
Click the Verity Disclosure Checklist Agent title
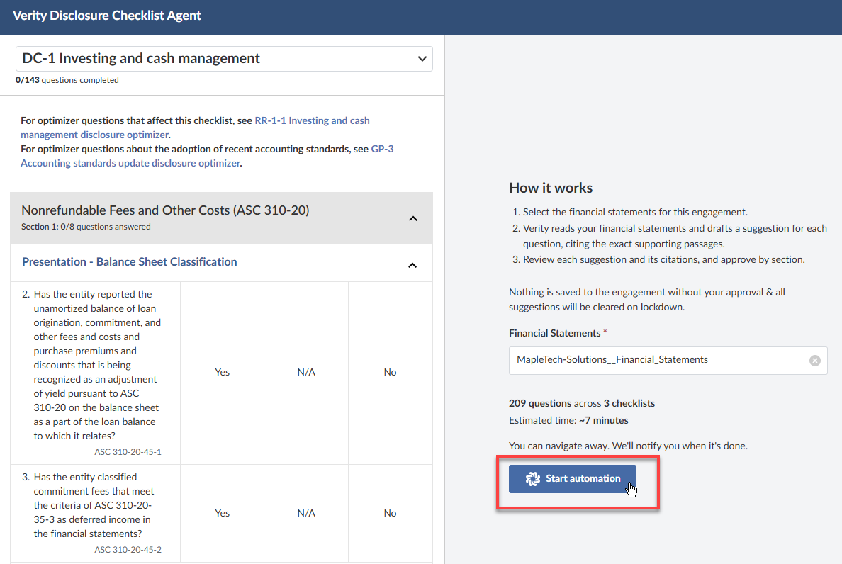(107, 16)
